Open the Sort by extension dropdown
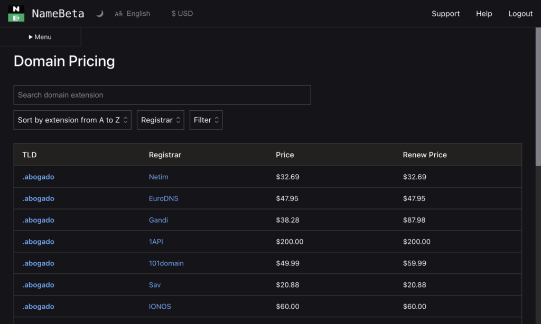The width and height of the screenshot is (541, 324). click(x=72, y=120)
